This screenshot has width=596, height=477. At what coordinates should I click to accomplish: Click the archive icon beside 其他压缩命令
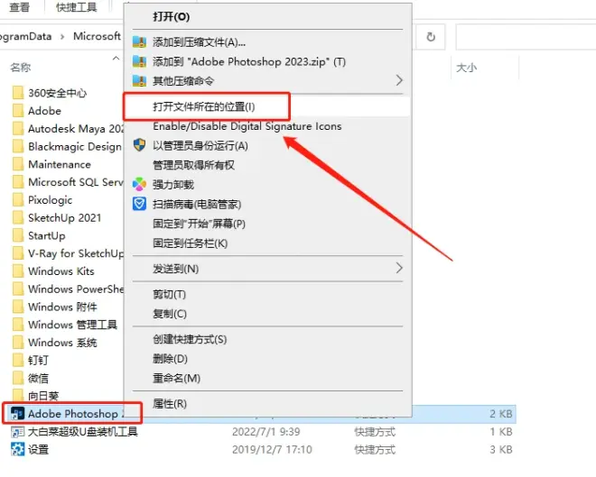pyautogui.click(x=139, y=80)
